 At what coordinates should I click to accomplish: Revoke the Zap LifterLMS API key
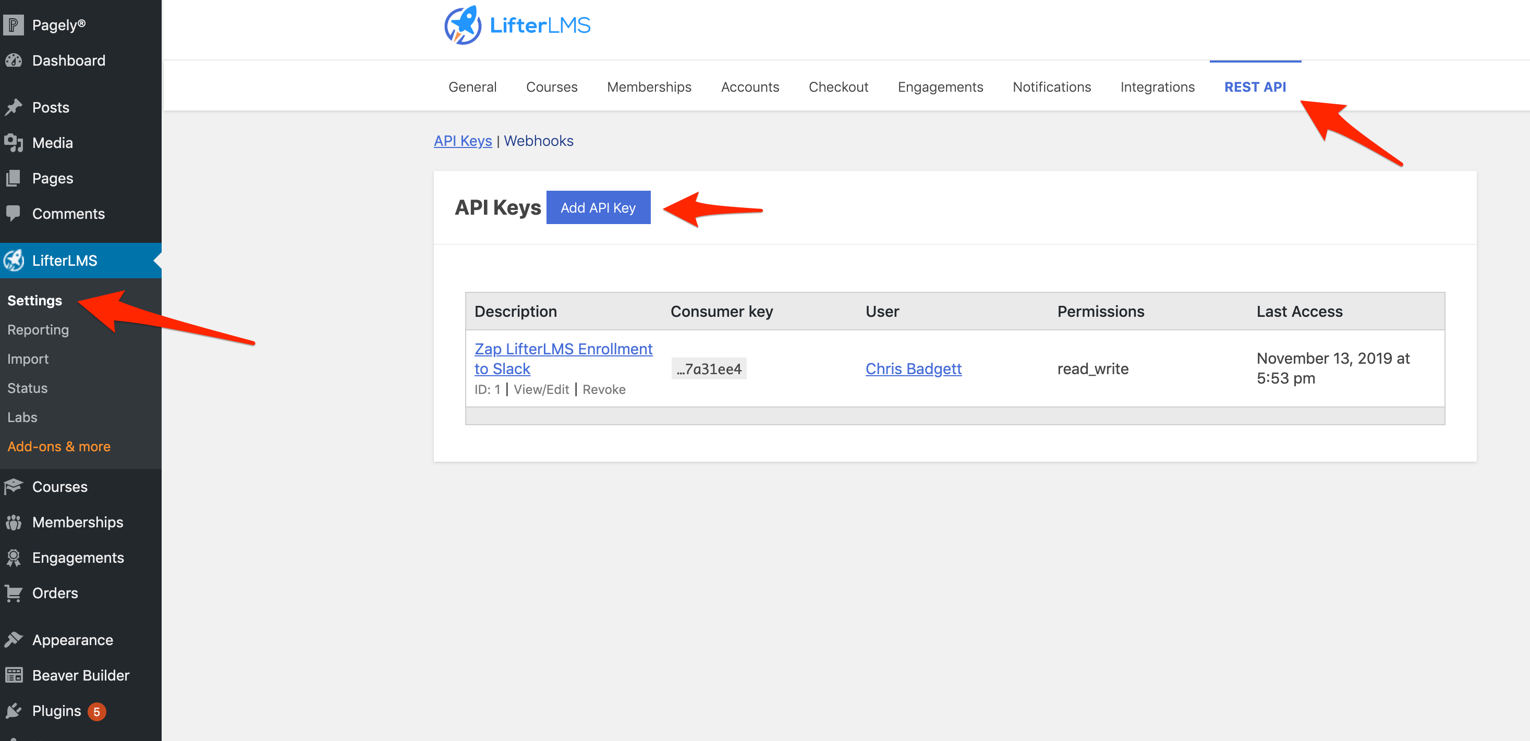point(603,389)
